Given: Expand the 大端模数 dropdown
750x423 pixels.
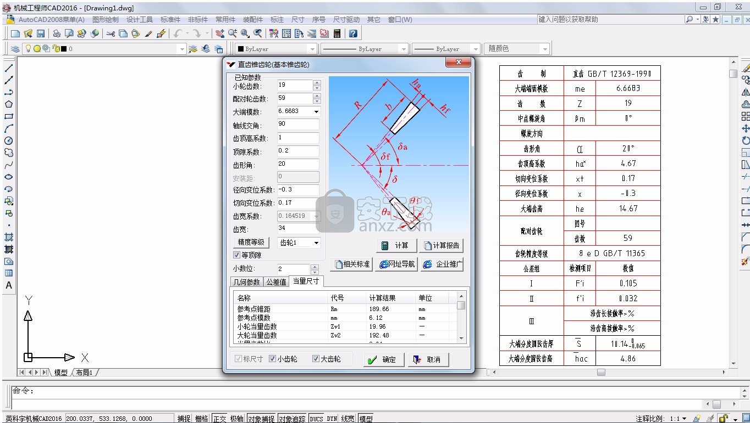Looking at the screenshot, I should point(316,111).
